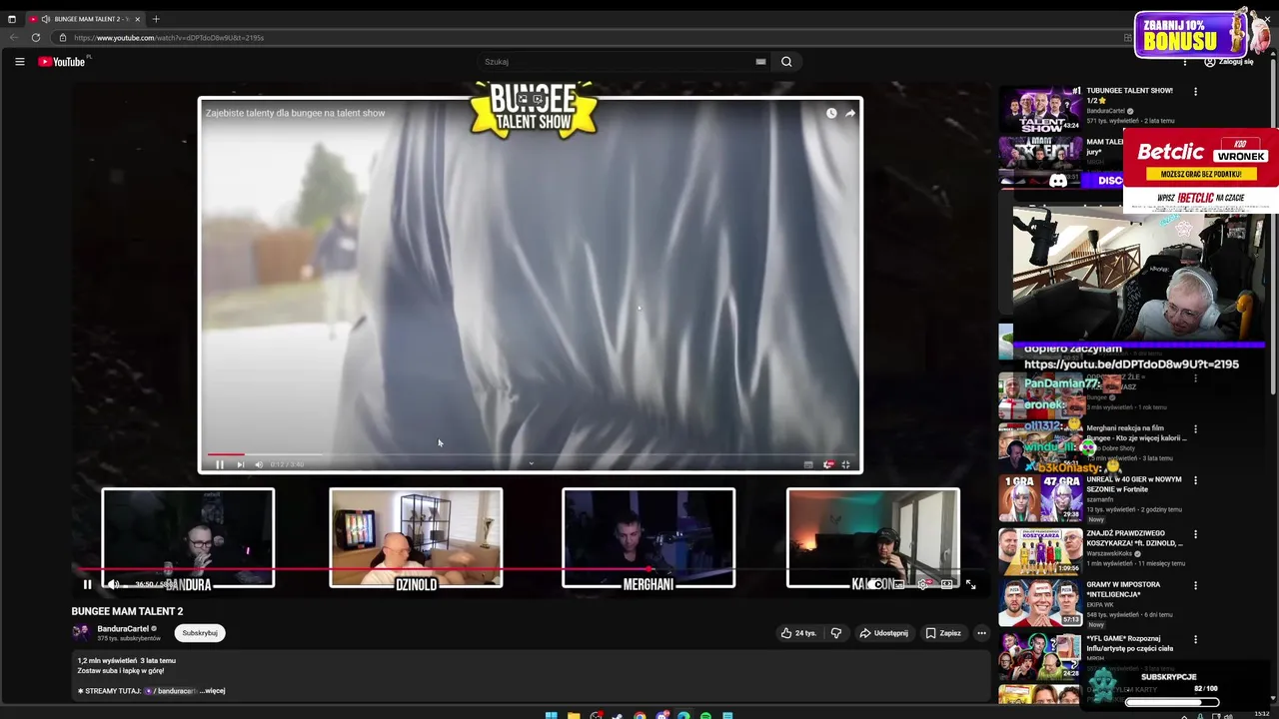Toggle captions in embedded clip player

pyautogui.click(x=808, y=464)
